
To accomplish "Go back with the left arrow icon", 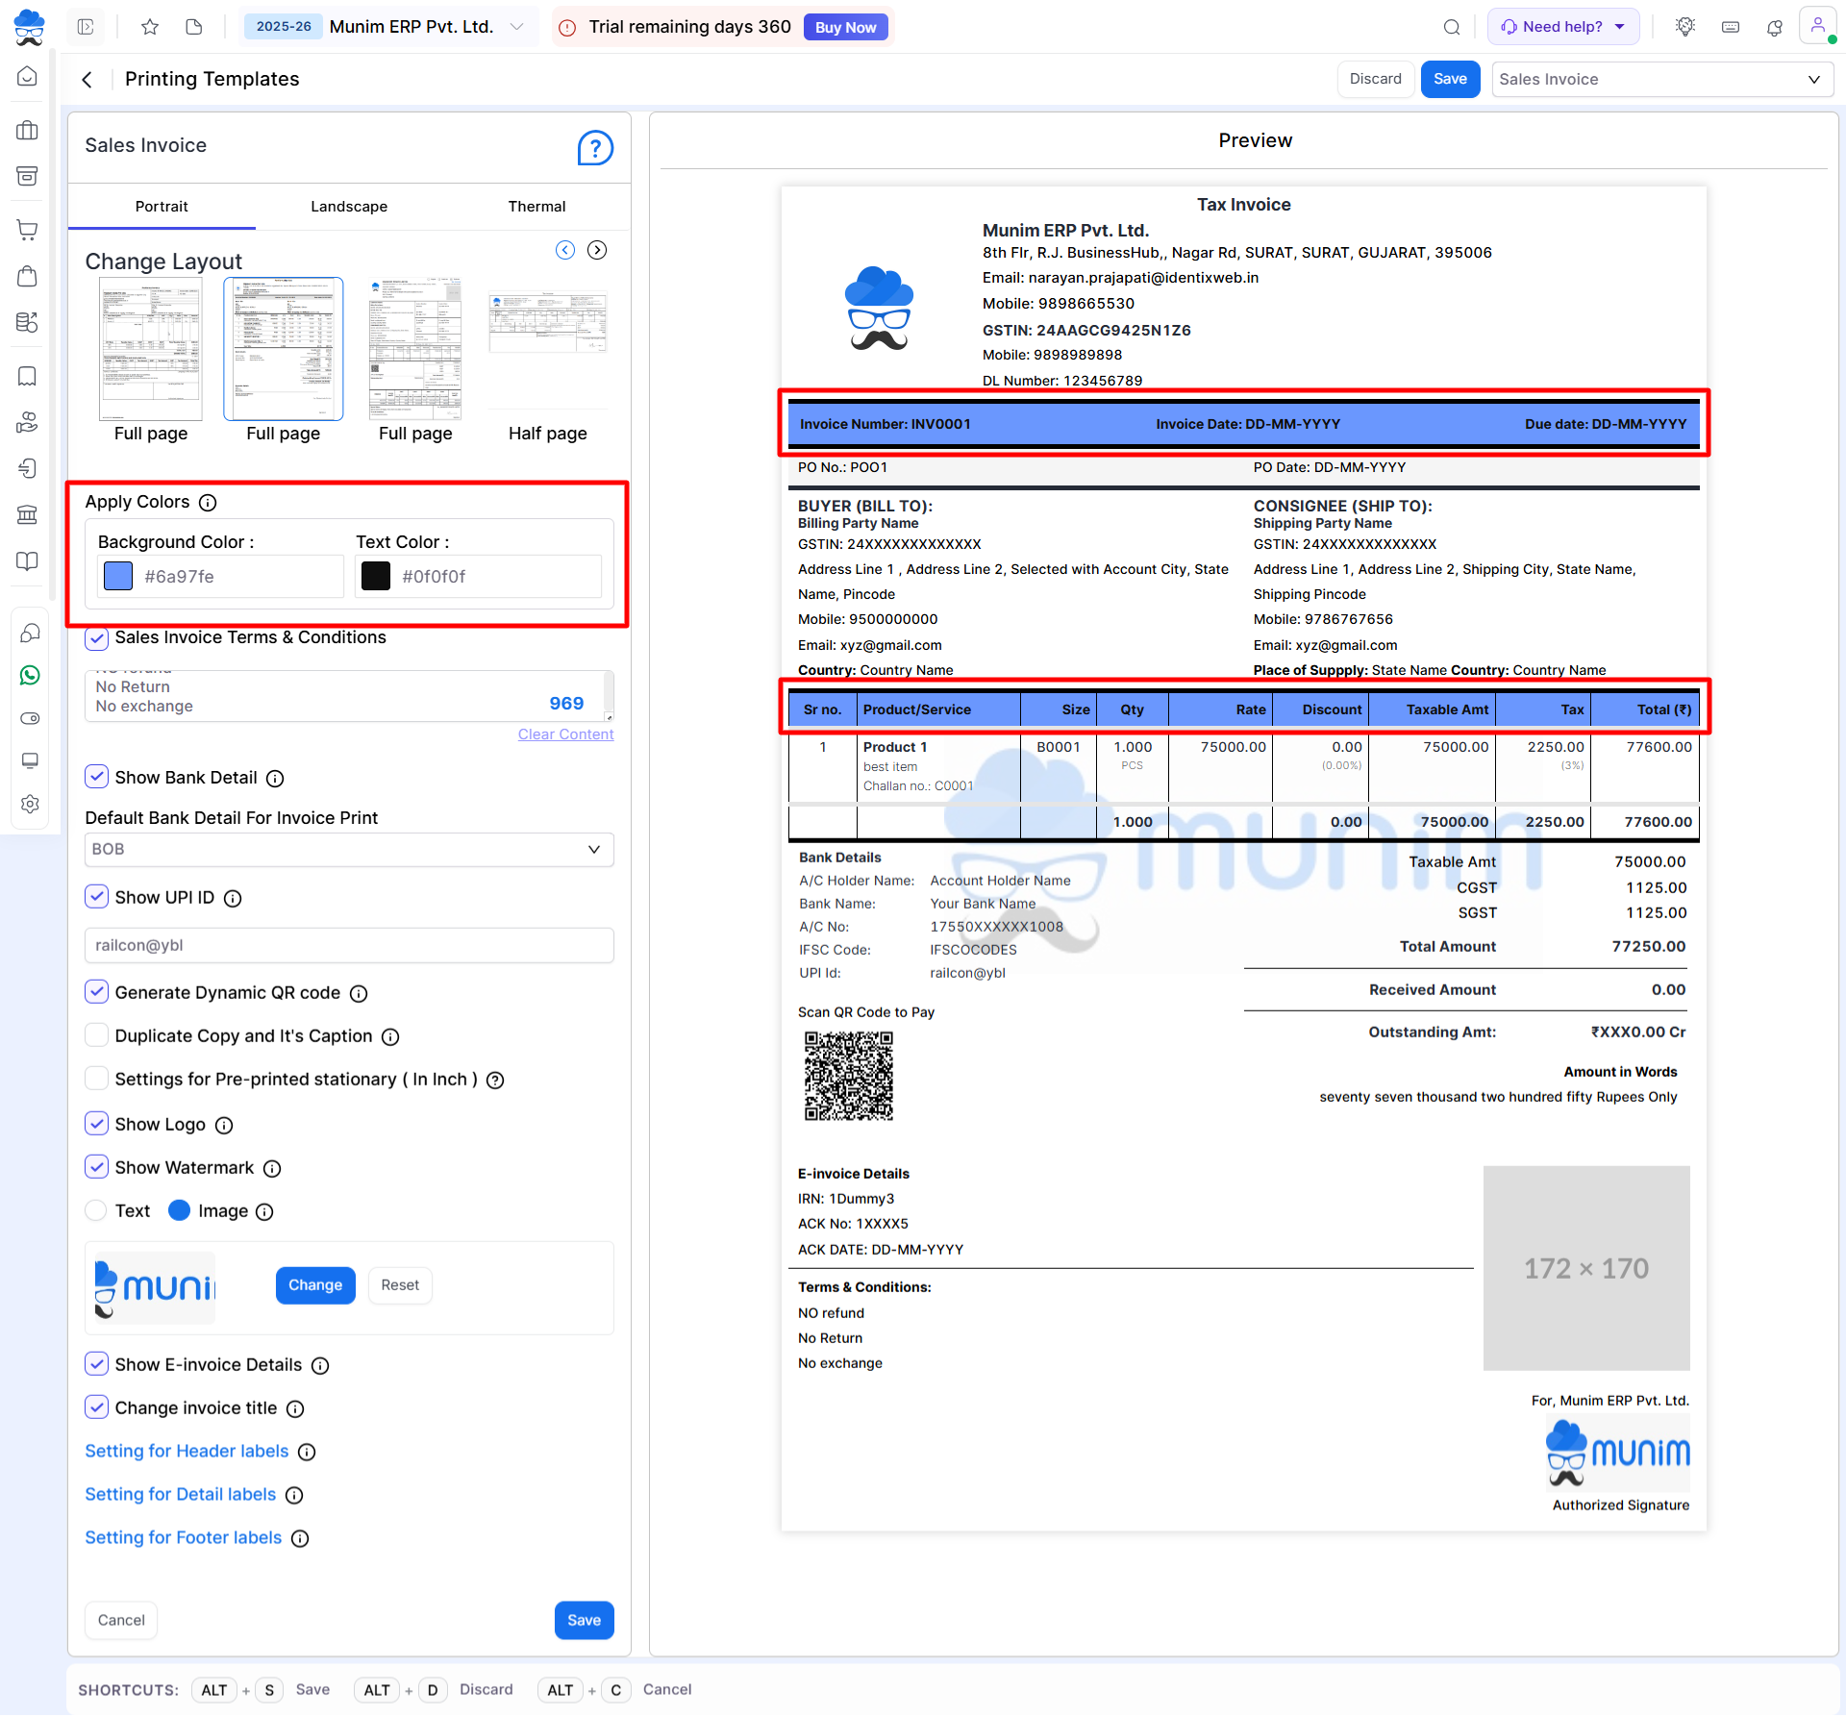I will [87, 80].
